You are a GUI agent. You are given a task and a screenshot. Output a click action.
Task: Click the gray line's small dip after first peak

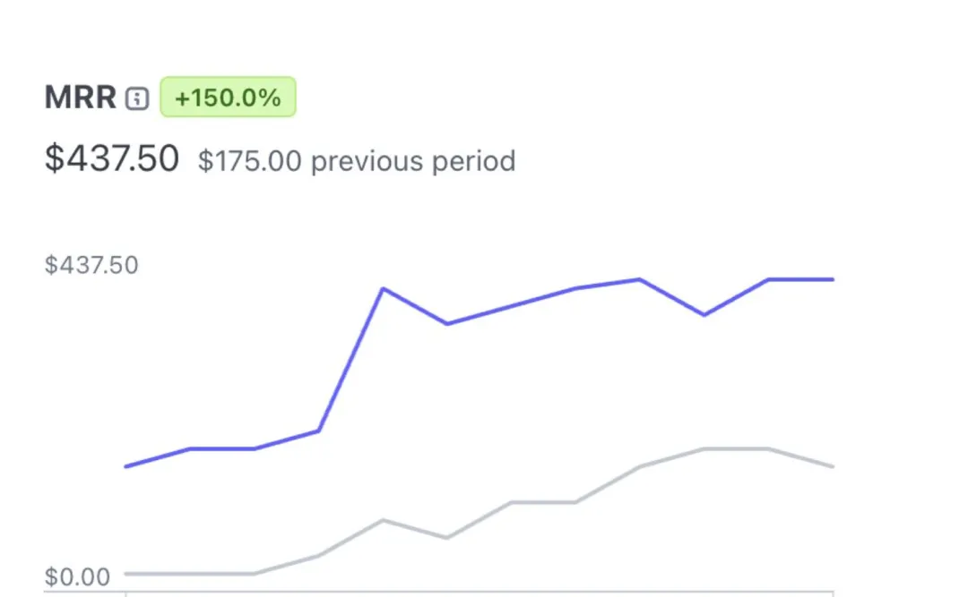(447, 538)
